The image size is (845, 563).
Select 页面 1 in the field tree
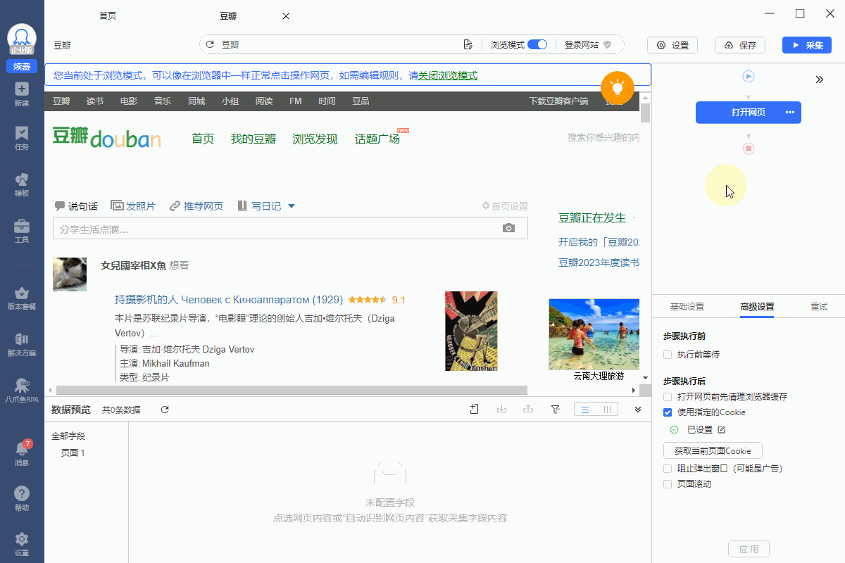(73, 453)
